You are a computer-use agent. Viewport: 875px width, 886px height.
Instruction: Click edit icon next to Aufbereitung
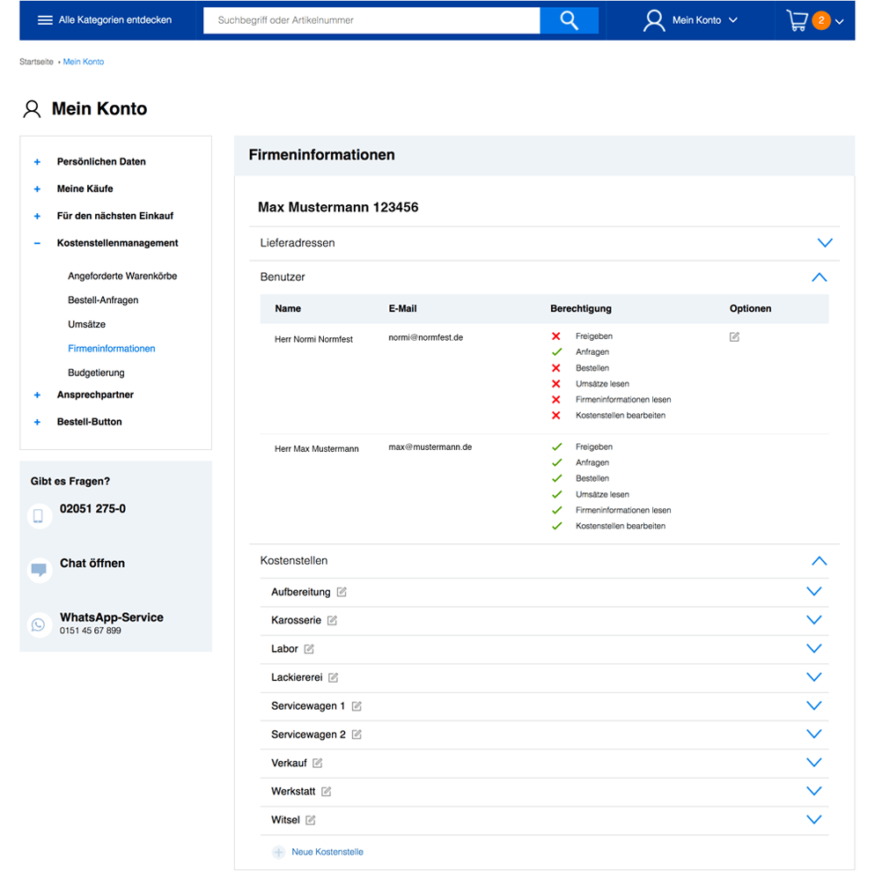[x=342, y=592]
